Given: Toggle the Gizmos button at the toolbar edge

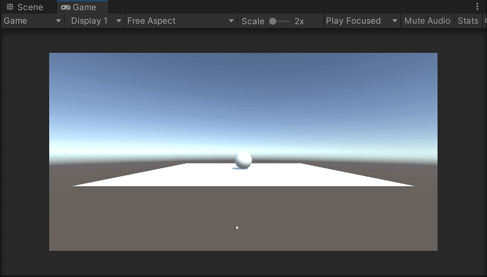Looking at the screenshot, I should (x=485, y=21).
